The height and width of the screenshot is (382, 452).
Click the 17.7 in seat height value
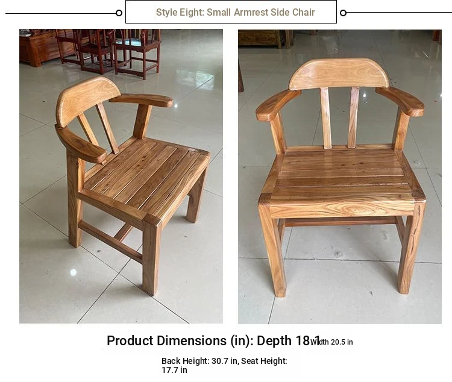[174, 370]
